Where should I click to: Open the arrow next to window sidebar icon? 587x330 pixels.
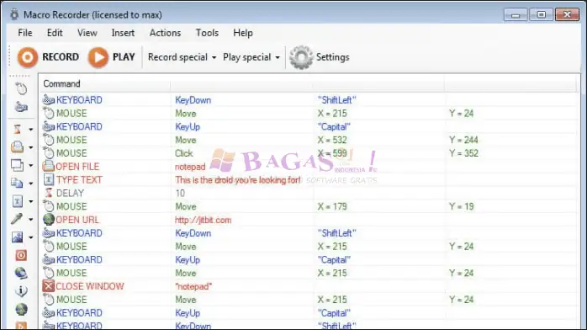click(x=31, y=166)
